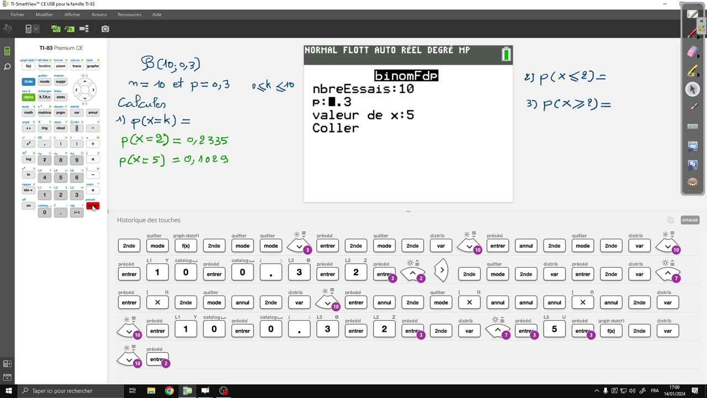The width and height of the screenshot is (707, 398).
Task: Select the eraser tool in the annotation toolbar
Action: click(x=693, y=52)
